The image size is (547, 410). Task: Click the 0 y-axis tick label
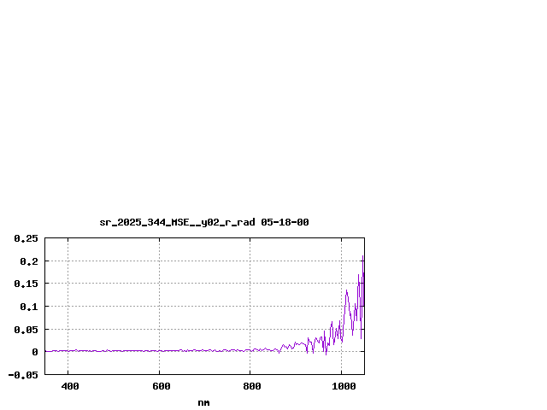tap(35, 352)
